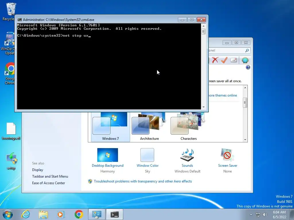Click the red X toolbar icon in Personalization window
This screenshot has width=294, height=220.
[215, 60]
